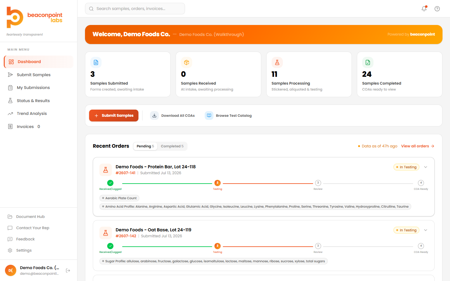This screenshot has height=281, width=450.
Task: Open the Samples Received card
Action: coord(218,74)
